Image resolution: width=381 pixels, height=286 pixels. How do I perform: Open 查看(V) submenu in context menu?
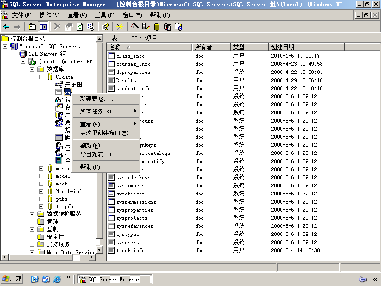106,124
